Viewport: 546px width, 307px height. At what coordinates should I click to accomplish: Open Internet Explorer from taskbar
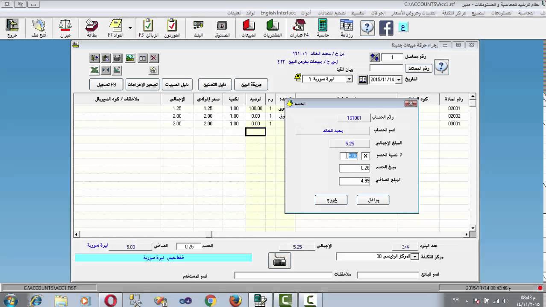tap(36, 301)
